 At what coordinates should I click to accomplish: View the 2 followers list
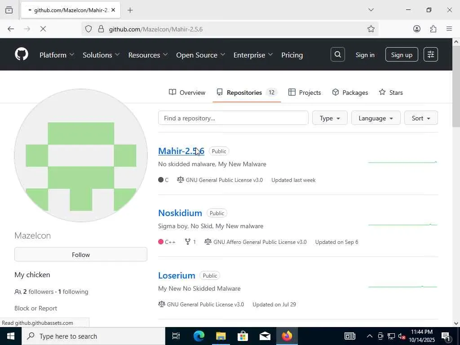click(38, 292)
